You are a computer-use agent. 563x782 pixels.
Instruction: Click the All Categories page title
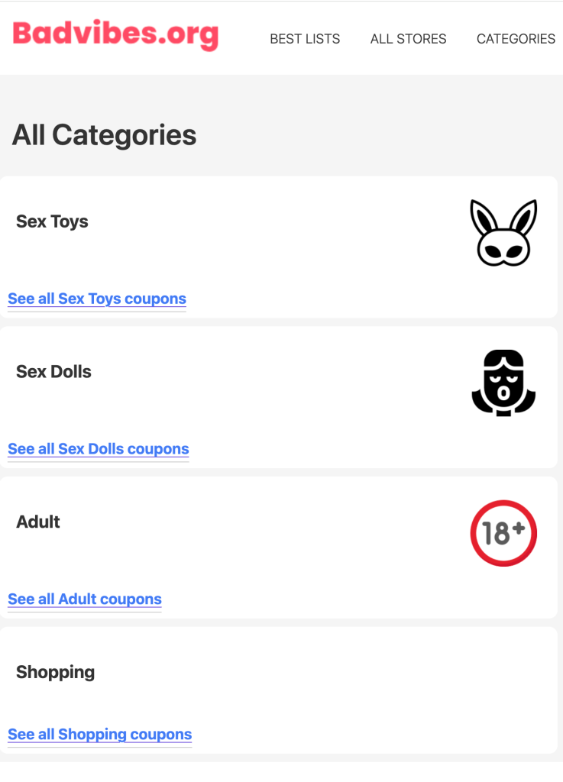click(x=105, y=135)
